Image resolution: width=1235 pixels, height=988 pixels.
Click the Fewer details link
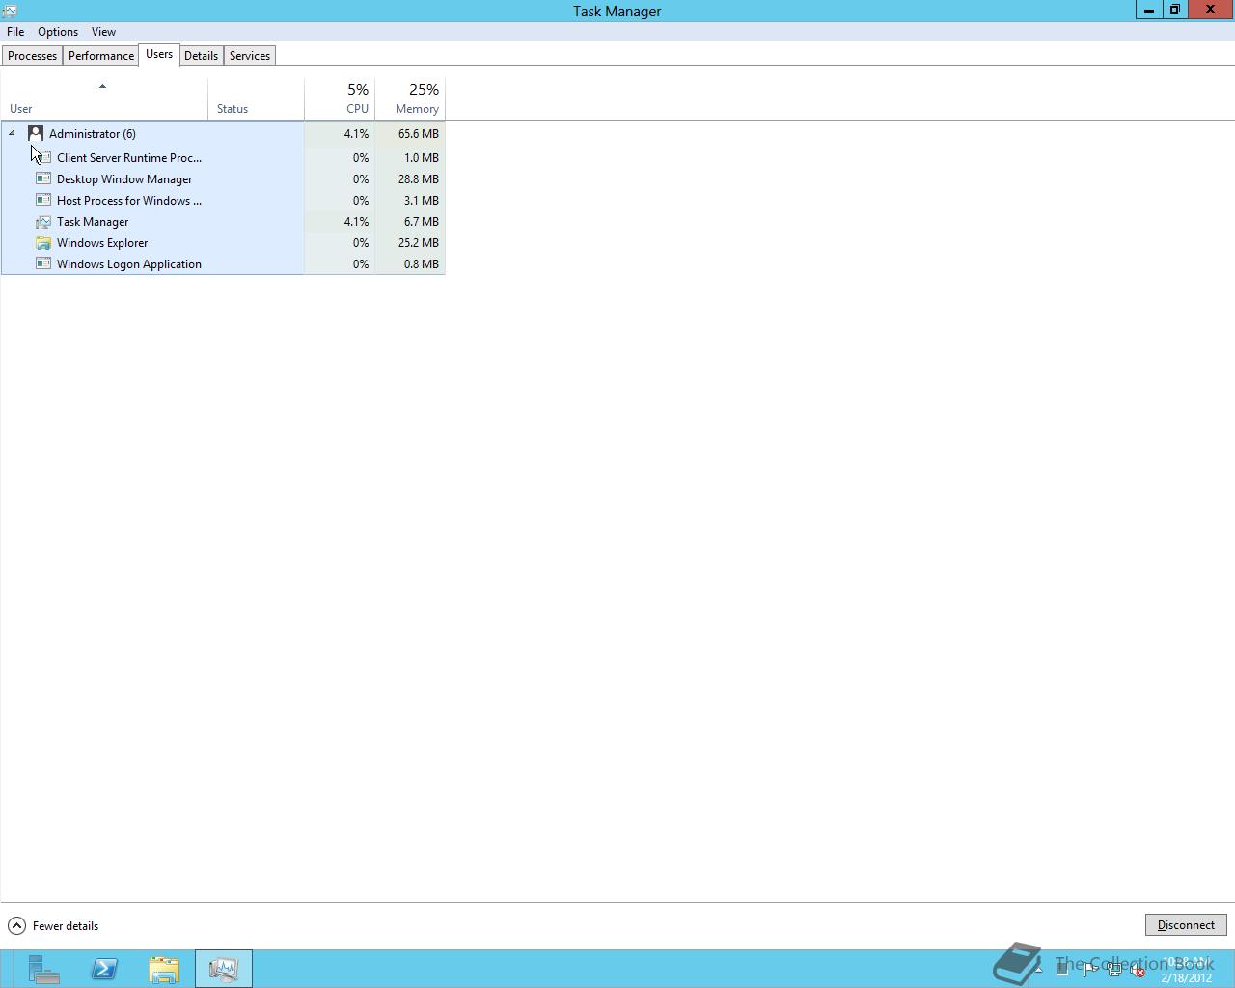point(66,926)
